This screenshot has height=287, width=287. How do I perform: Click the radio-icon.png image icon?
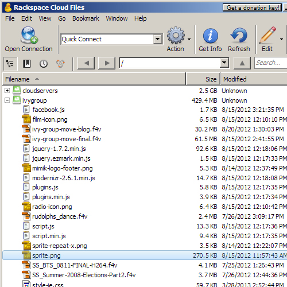26,207
